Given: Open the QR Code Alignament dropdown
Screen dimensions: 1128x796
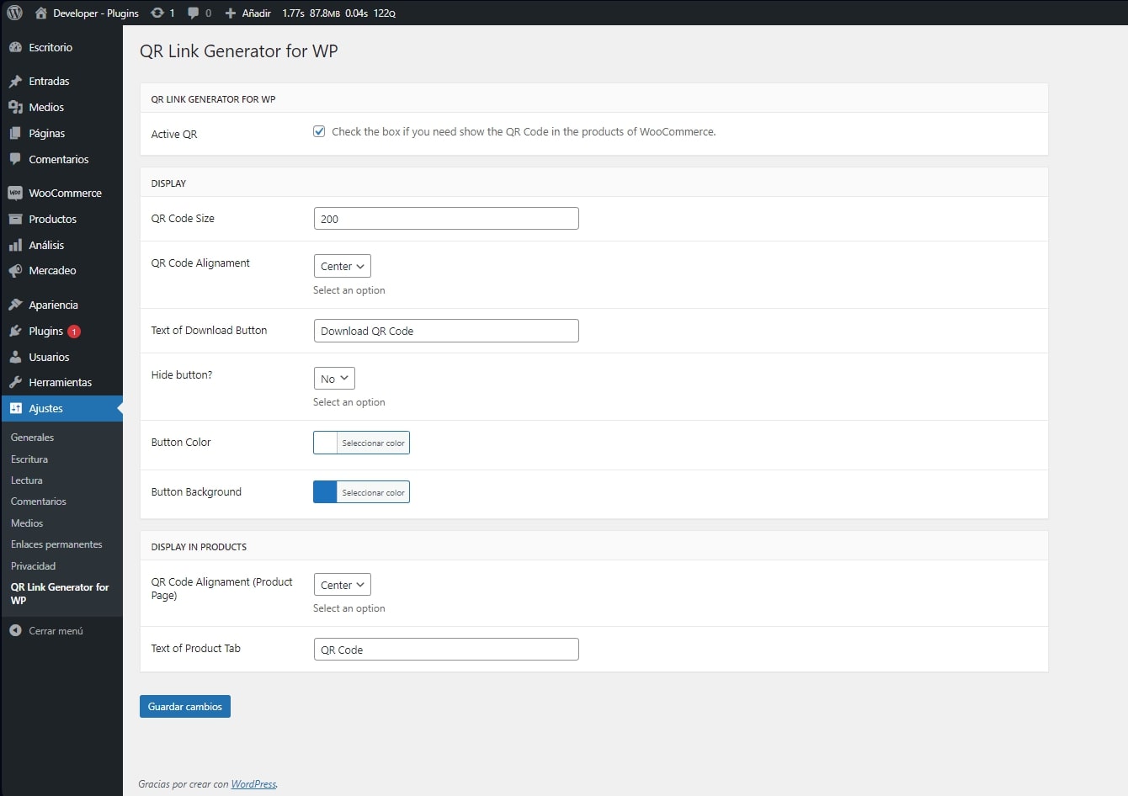Looking at the screenshot, I should 342,266.
